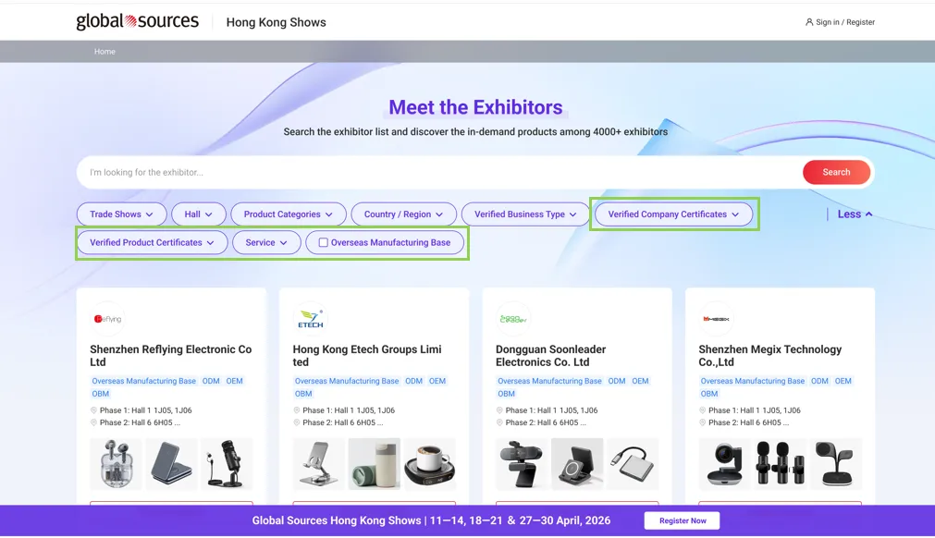Click Phase 2 hall text on Reflying card
This screenshot has height=538, width=935.
[141, 422]
